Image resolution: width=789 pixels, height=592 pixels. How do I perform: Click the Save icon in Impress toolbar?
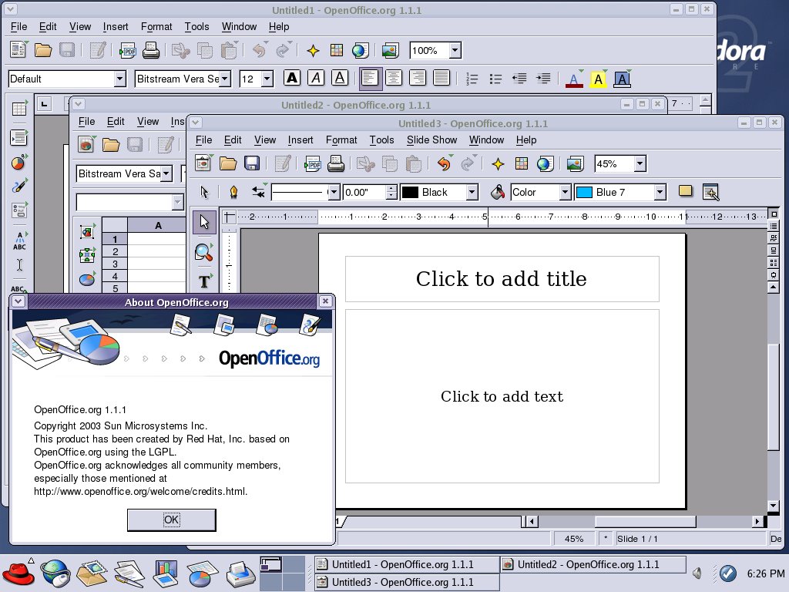(x=251, y=163)
